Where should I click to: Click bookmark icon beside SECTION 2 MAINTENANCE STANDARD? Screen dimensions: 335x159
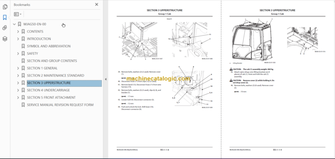[x=23, y=76]
